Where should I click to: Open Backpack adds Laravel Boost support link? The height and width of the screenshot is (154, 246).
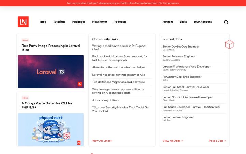tap(120, 58)
